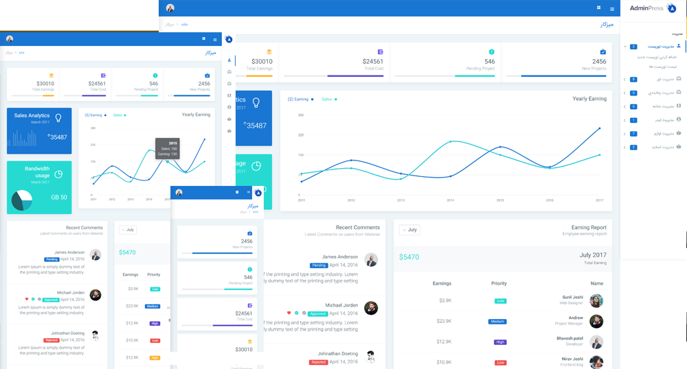Collapse the مدیریت توریست chevron in sidebar
The height and width of the screenshot is (369, 687).
624,47
